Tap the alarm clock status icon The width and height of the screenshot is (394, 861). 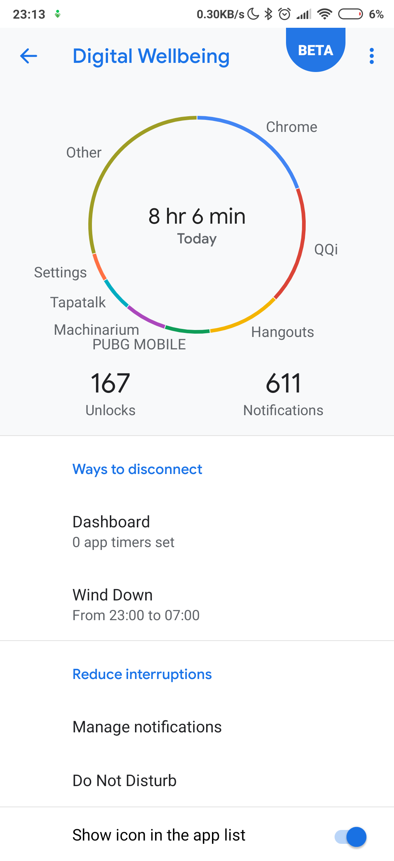(x=284, y=14)
